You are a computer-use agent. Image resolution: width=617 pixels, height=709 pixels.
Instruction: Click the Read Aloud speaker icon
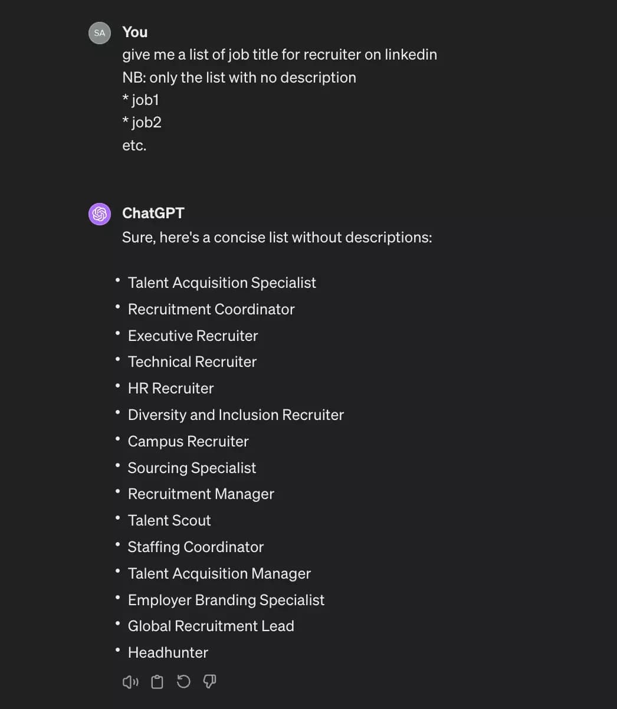pyautogui.click(x=130, y=681)
